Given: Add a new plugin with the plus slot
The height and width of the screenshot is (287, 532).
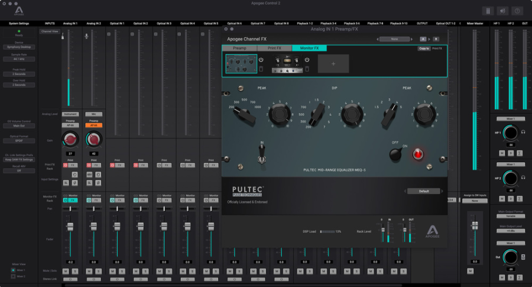Looking at the screenshot, I should [x=333, y=63].
